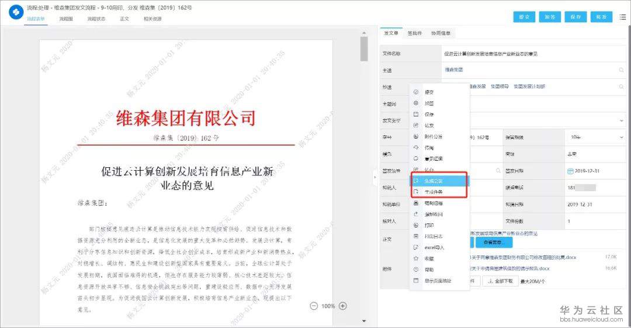The width and height of the screenshot is (631, 328).
Task: Open first docx attachment link (17.0K)
Action: click(x=523, y=257)
